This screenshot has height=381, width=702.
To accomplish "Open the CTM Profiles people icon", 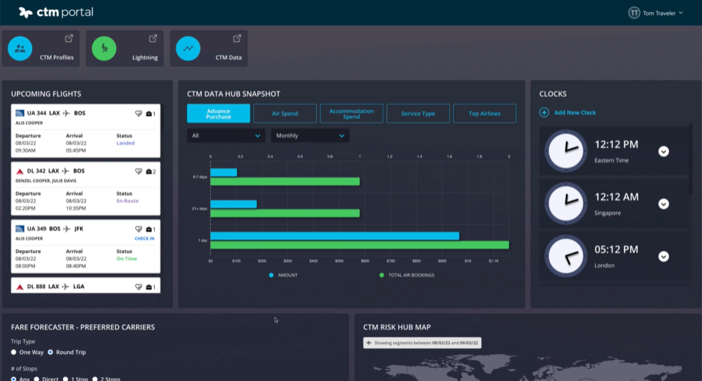I will tap(20, 49).
